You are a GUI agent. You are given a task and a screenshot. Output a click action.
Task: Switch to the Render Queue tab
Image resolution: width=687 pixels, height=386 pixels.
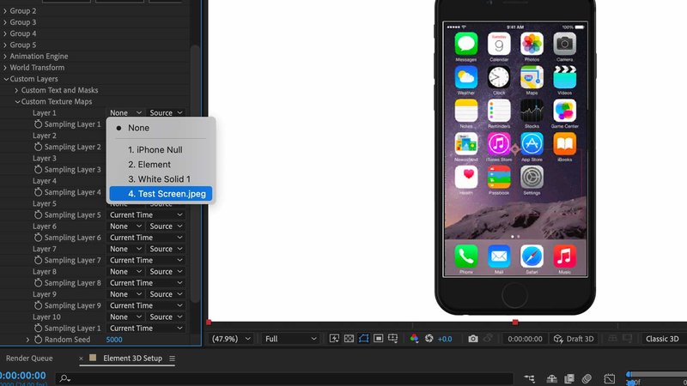click(29, 359)
